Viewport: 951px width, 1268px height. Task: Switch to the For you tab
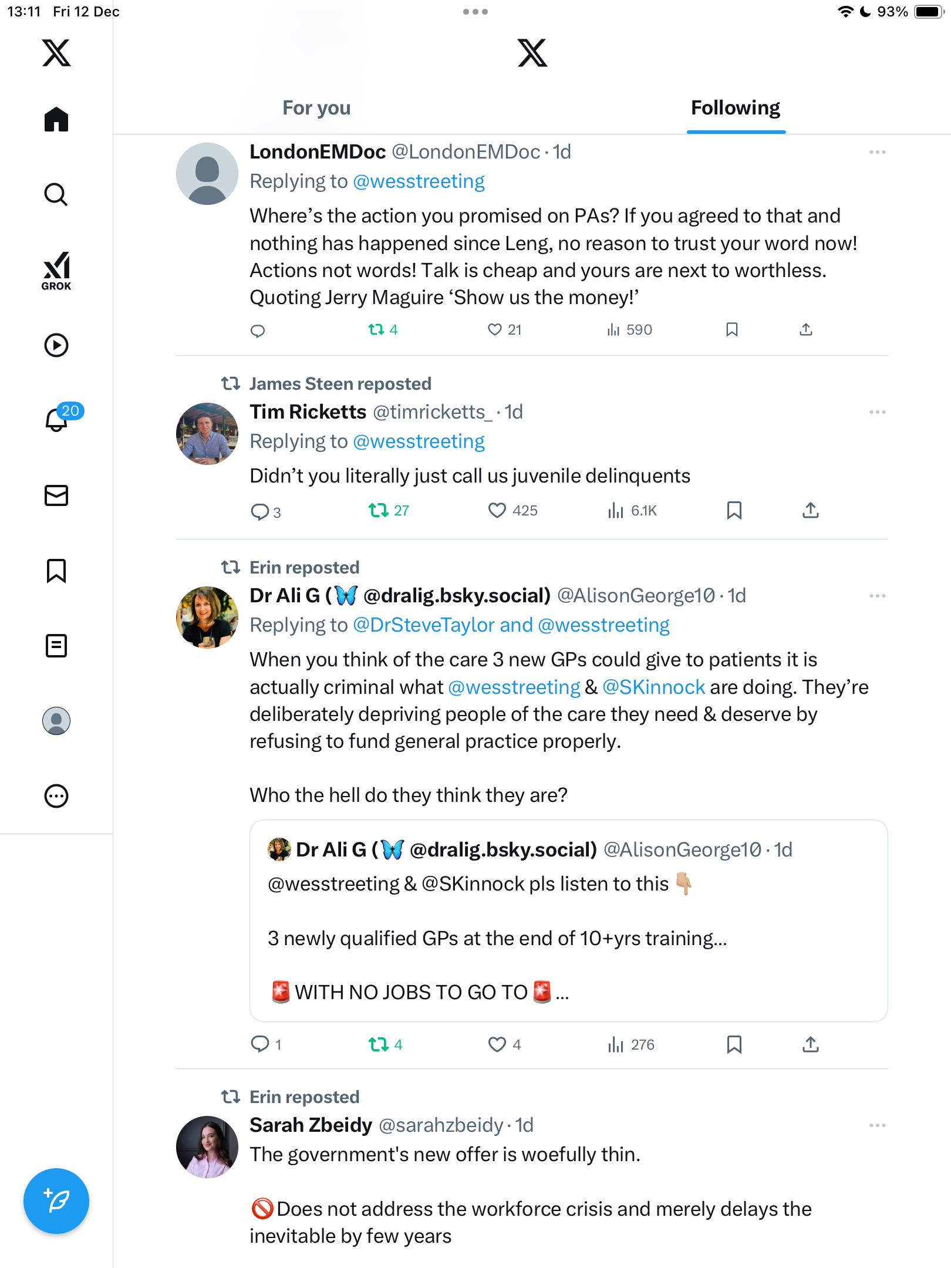point(316,108)
